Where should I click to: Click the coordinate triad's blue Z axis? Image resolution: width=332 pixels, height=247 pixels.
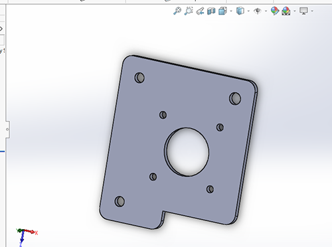tap(22, 239)
